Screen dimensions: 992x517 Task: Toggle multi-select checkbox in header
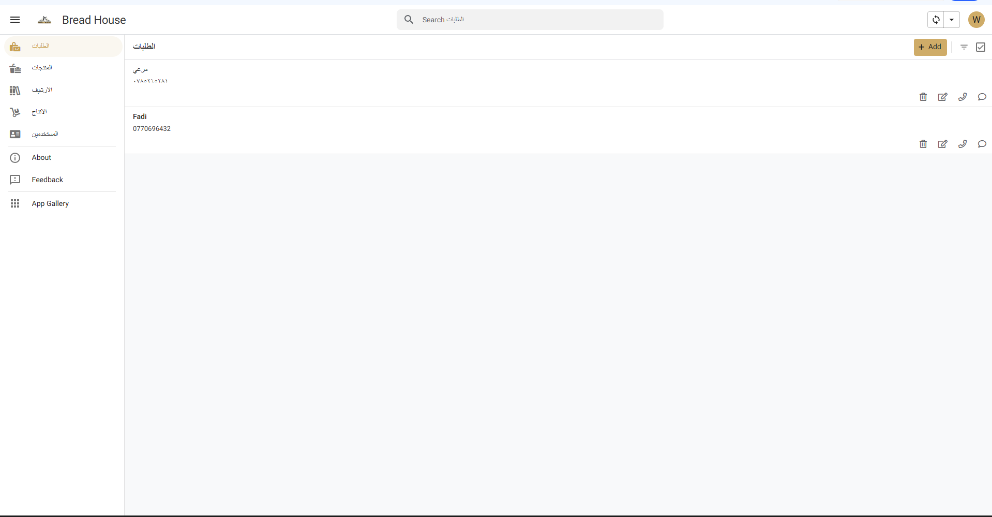[981, 47]
